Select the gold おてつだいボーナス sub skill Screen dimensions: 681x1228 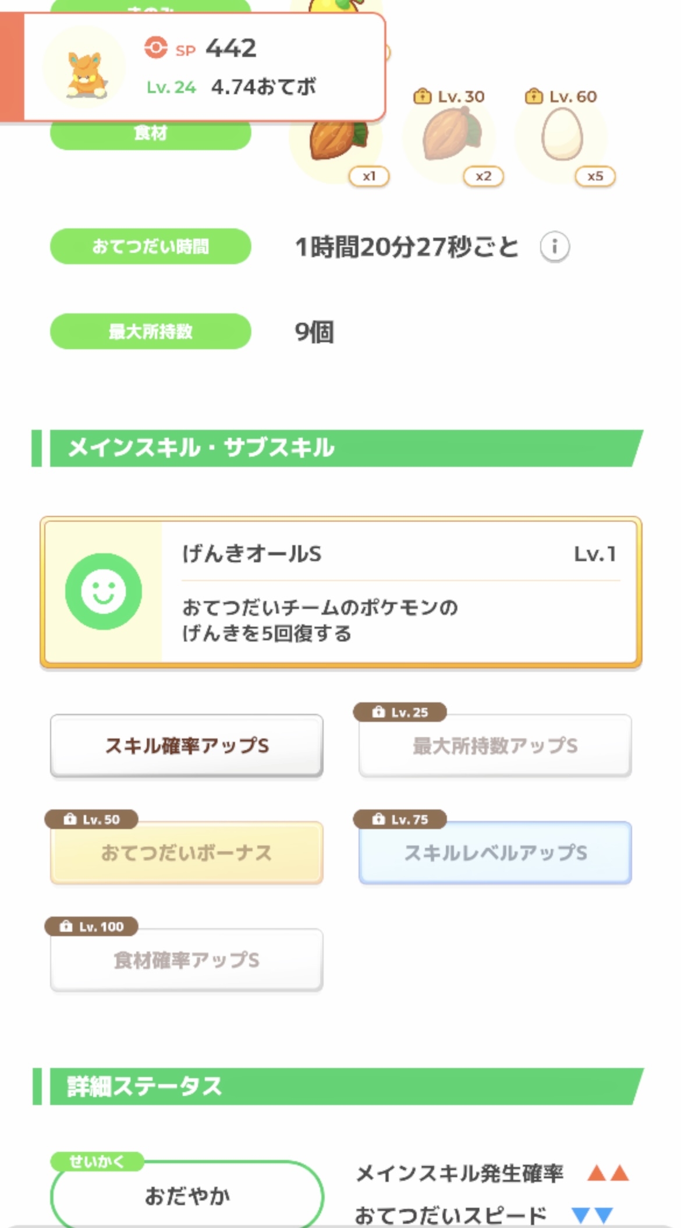coord(187,853)
